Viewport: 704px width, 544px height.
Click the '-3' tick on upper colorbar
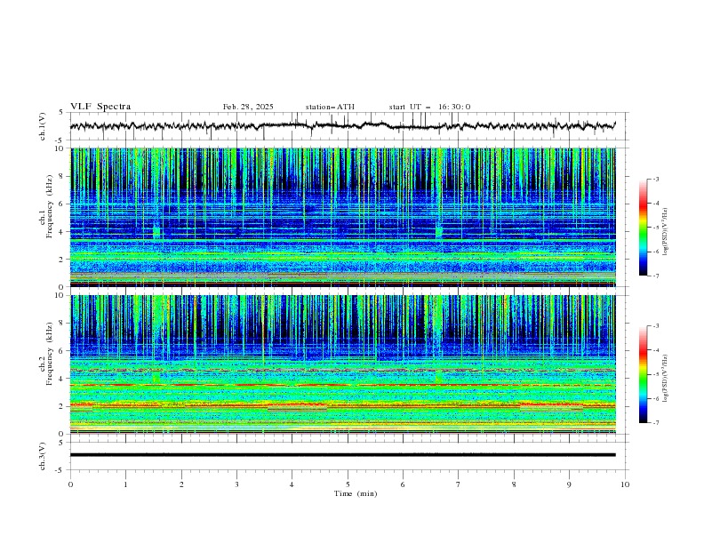655,179
